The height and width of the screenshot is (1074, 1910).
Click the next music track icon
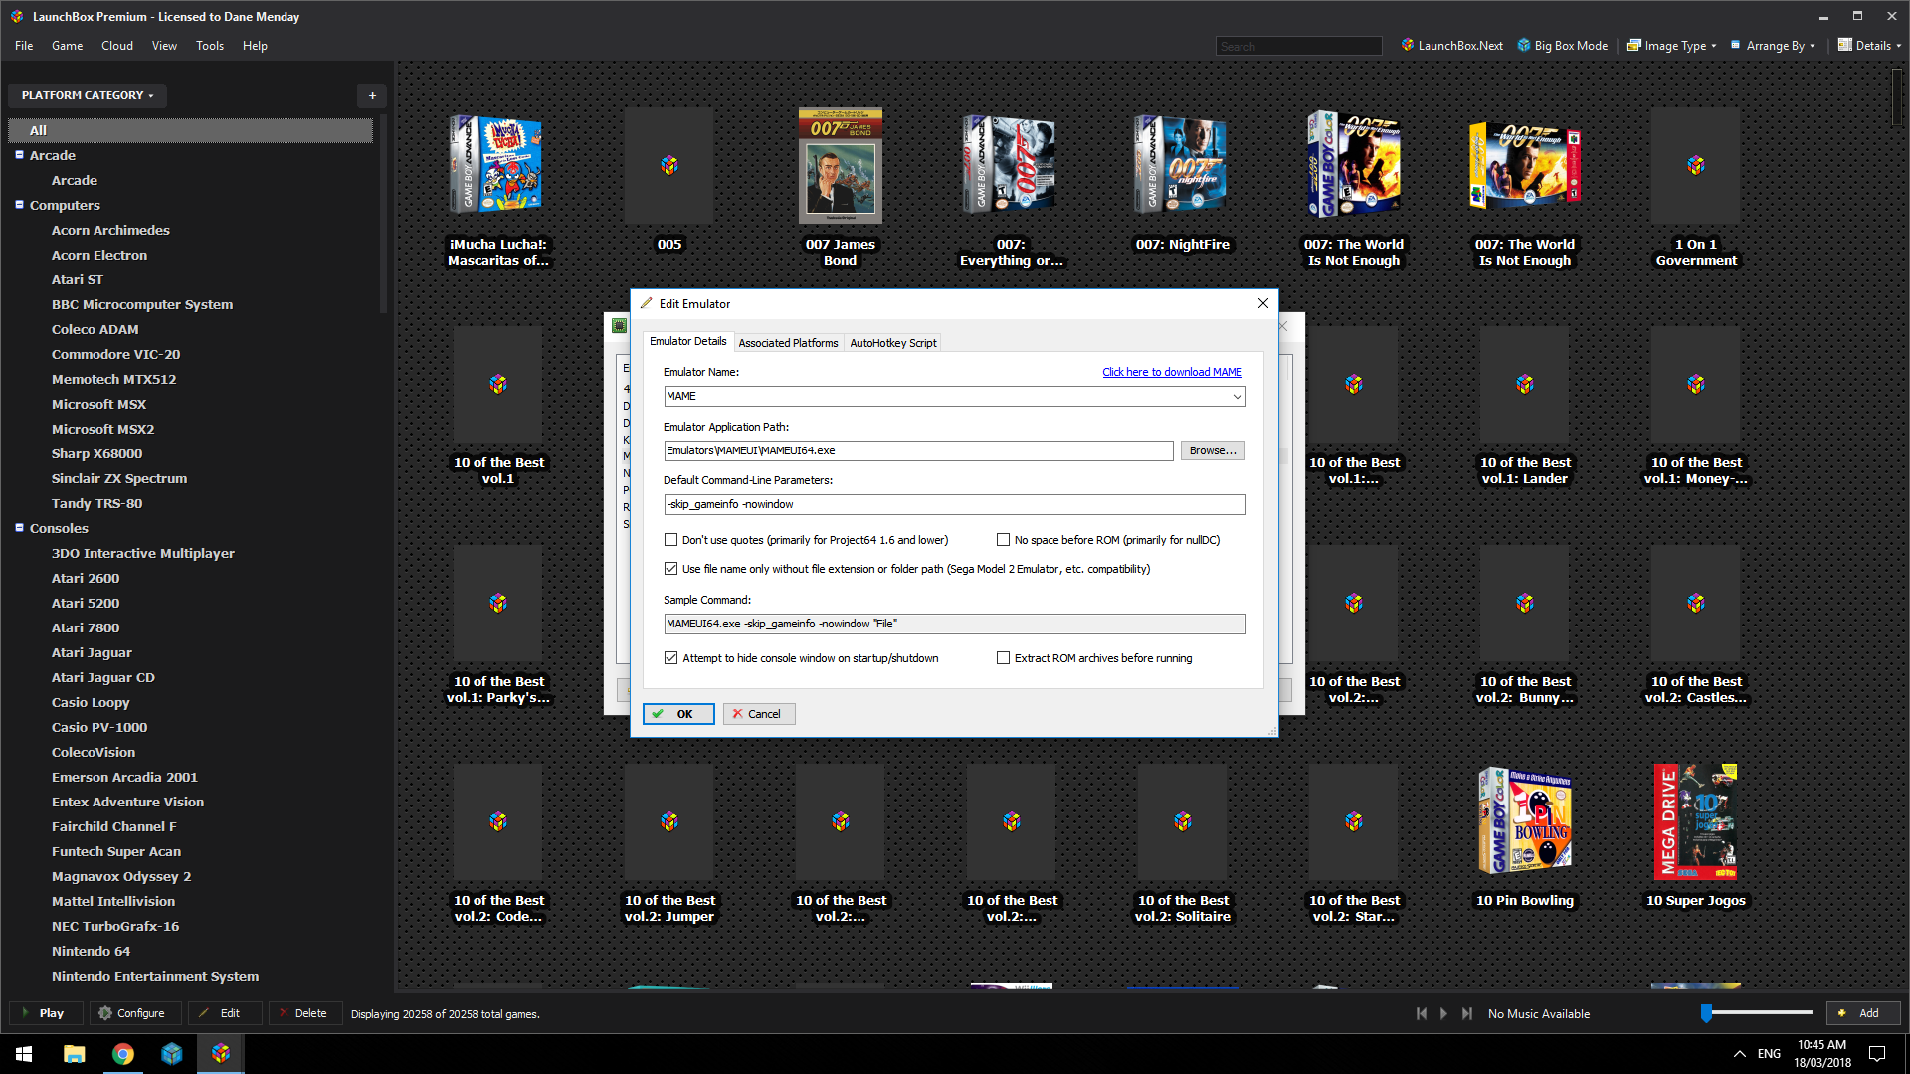click(x=1466, y=1013)
